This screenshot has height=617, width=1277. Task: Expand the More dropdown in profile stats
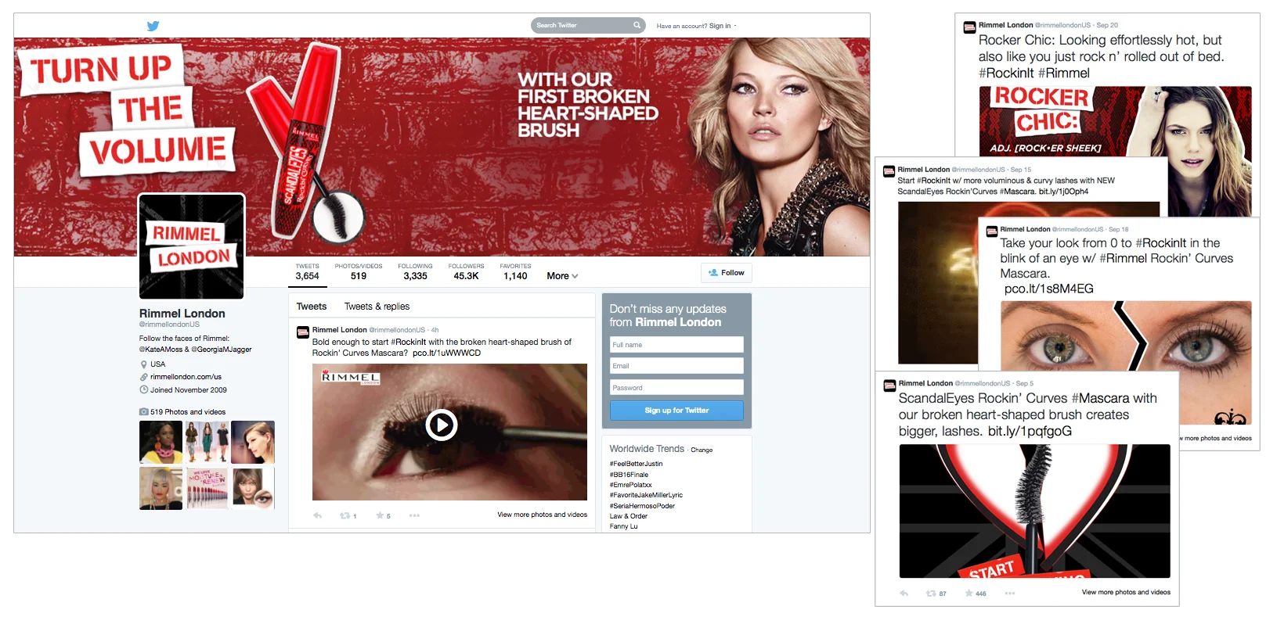click(562, 276)
